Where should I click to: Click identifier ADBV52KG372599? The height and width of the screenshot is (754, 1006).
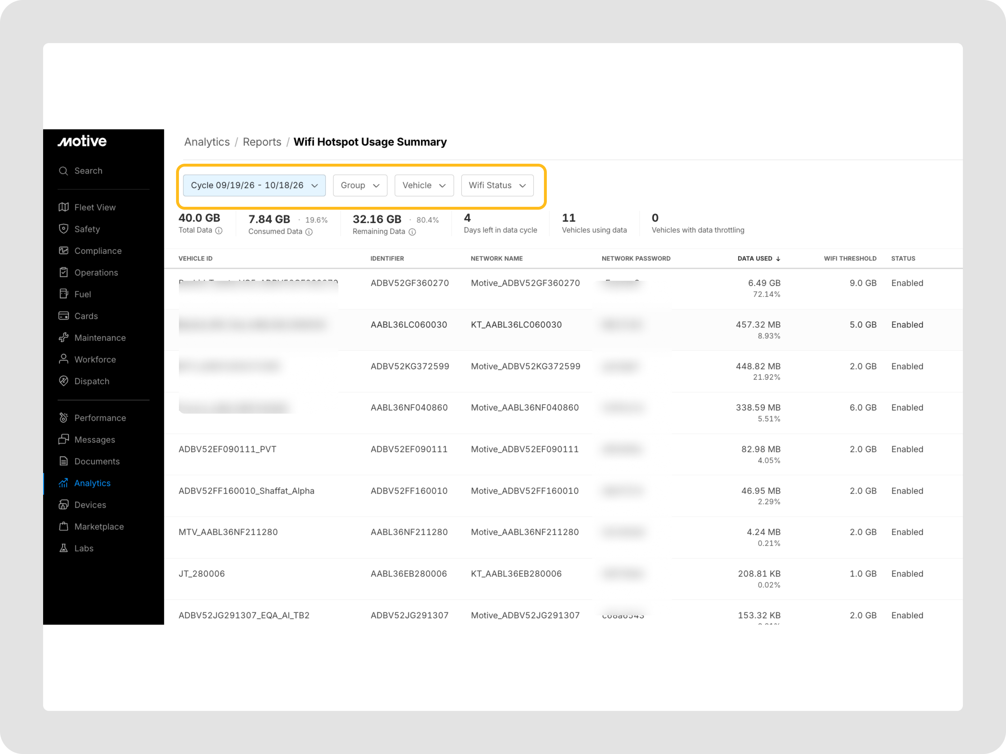click(x=410, y=366)
